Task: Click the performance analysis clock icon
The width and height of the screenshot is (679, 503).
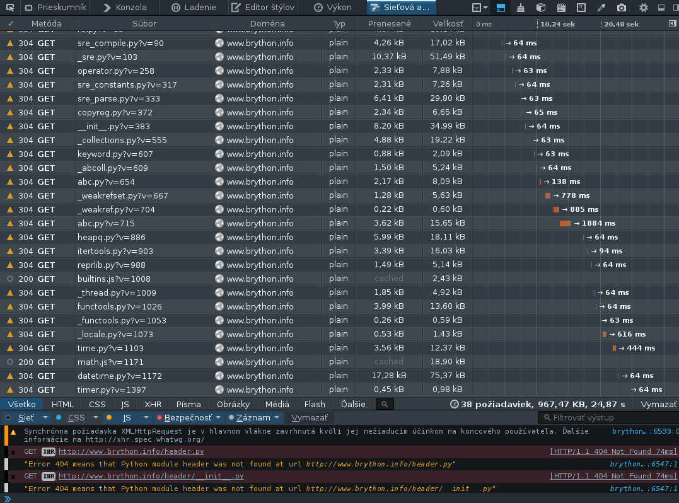Action: pos(455,404)
